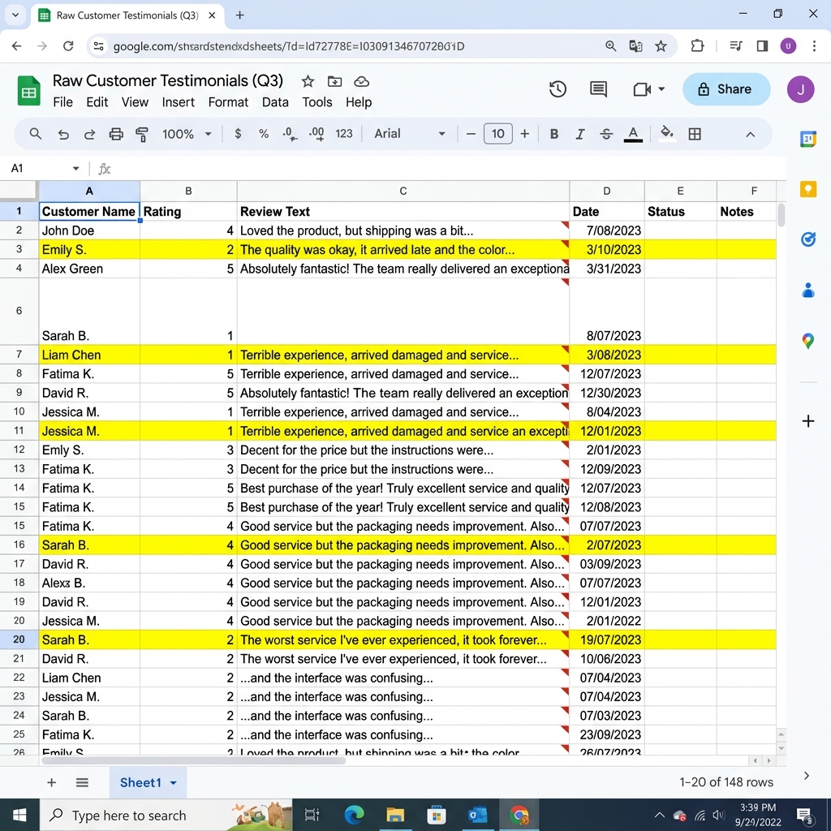831x831 pixels.
Task: Decrease font size with minus button
Action: 471,134
